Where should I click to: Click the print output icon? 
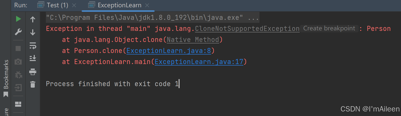(33, 72)
